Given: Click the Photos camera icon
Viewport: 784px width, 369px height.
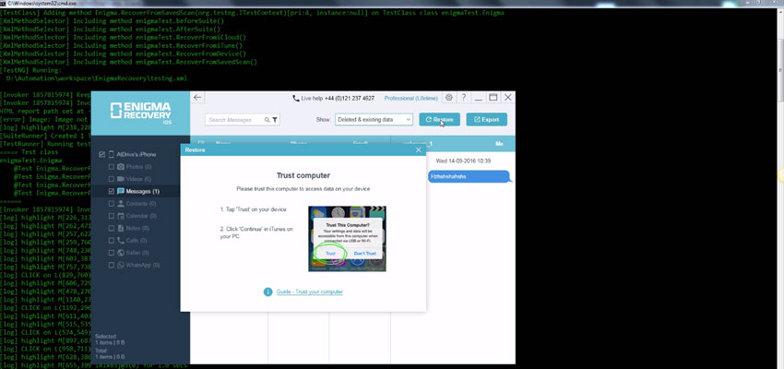Looking at the screenshot, I should (x=121, y=166).
